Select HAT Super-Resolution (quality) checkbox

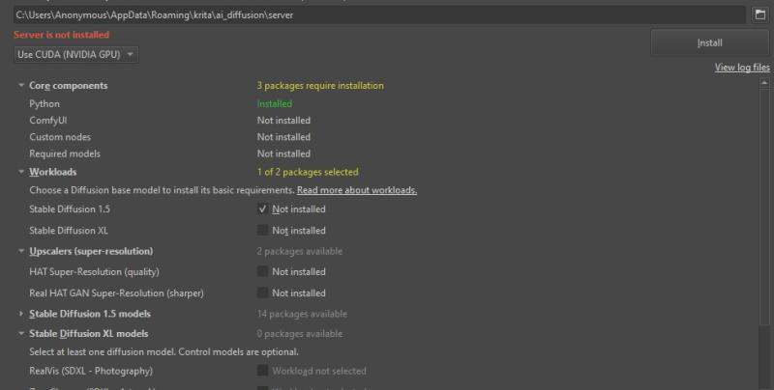coord(262,271)
